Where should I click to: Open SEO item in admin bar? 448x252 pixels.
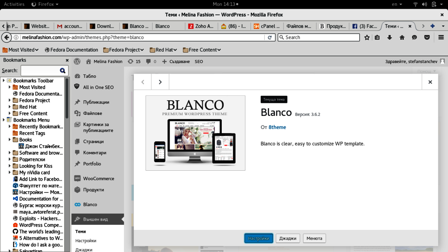click(199, 61)
